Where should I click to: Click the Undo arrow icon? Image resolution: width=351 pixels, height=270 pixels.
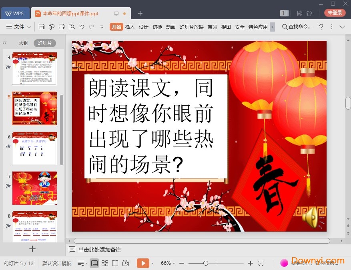pos(82,27)
